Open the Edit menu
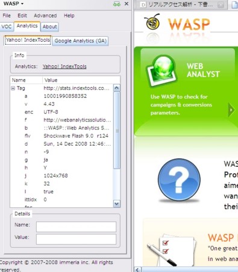Screen dimensions: 238x272 (22, 16)
